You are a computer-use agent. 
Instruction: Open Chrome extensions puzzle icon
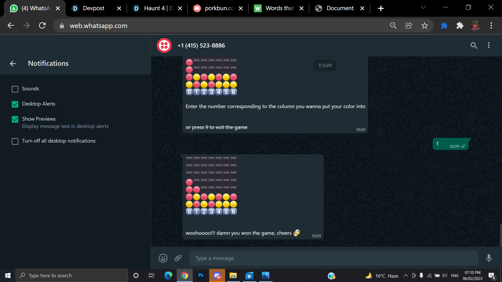click(x=460, y=26)
